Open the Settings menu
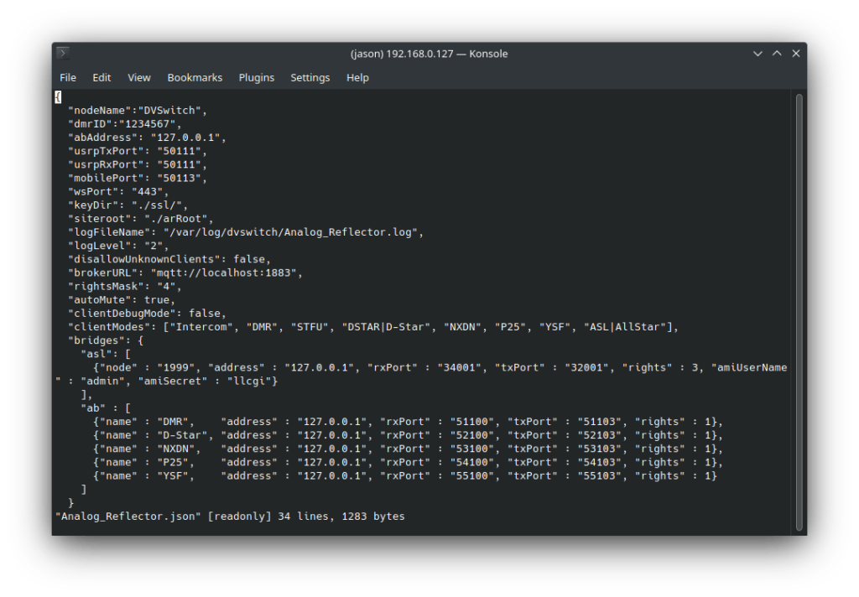Screen dimensions: 859x597 tap(310, 78)
